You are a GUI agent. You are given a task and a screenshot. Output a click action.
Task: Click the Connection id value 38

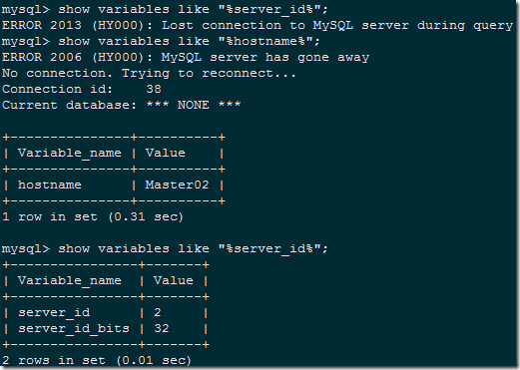coord(154,89)
